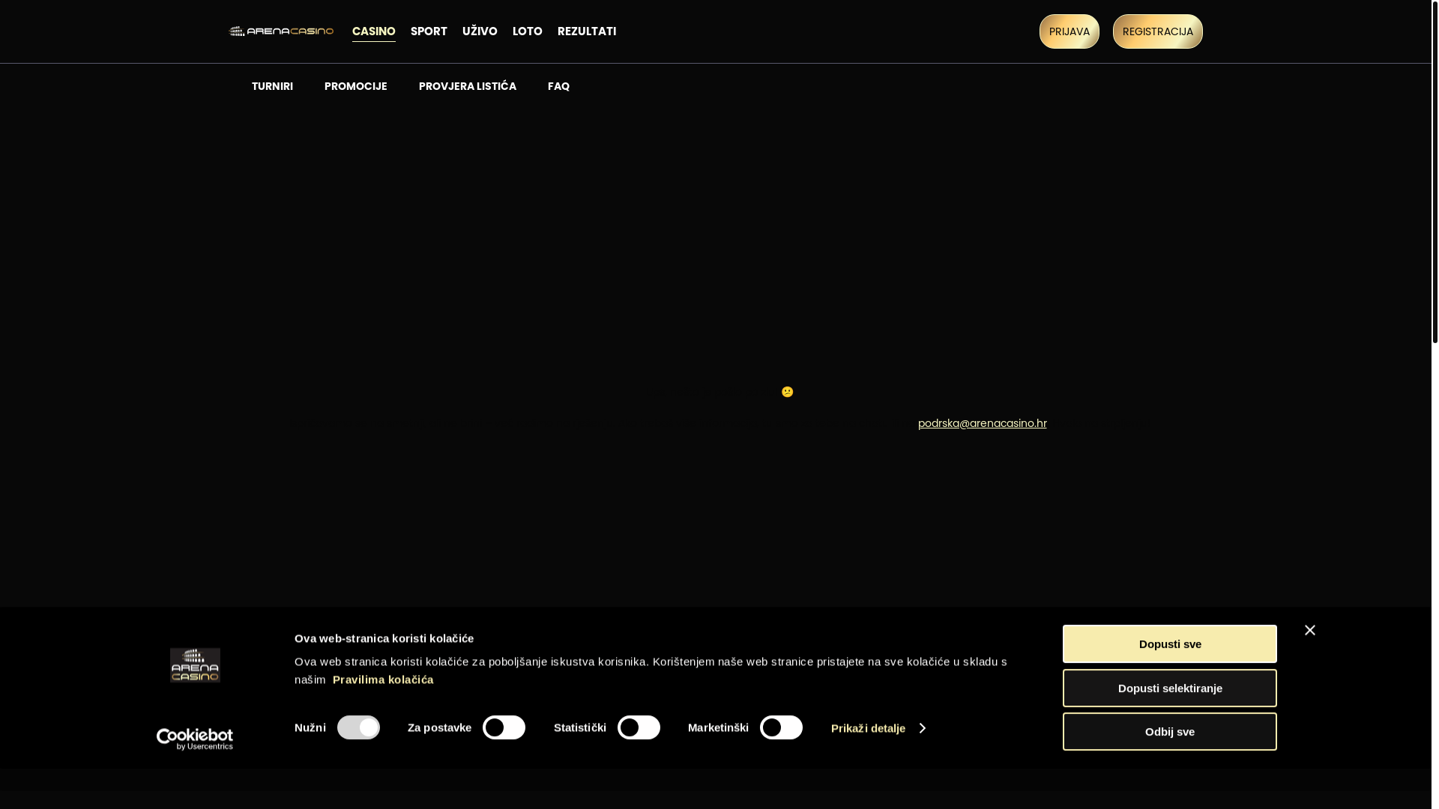The image size is (1439, 809).
Task: Open Pravilima kolačića cookie policy link
Action: pyautogui.click(x=383, y=679)
